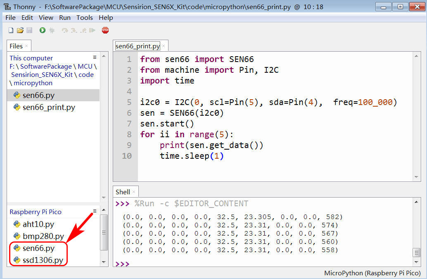Click the MicroPython (Raspberry Pi Pico) interpreter selector
Screen dimensions: 427x279
point(372,273)
